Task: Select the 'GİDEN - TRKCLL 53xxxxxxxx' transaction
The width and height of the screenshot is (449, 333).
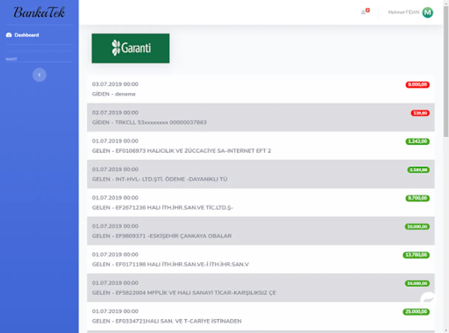Action: 261,117
